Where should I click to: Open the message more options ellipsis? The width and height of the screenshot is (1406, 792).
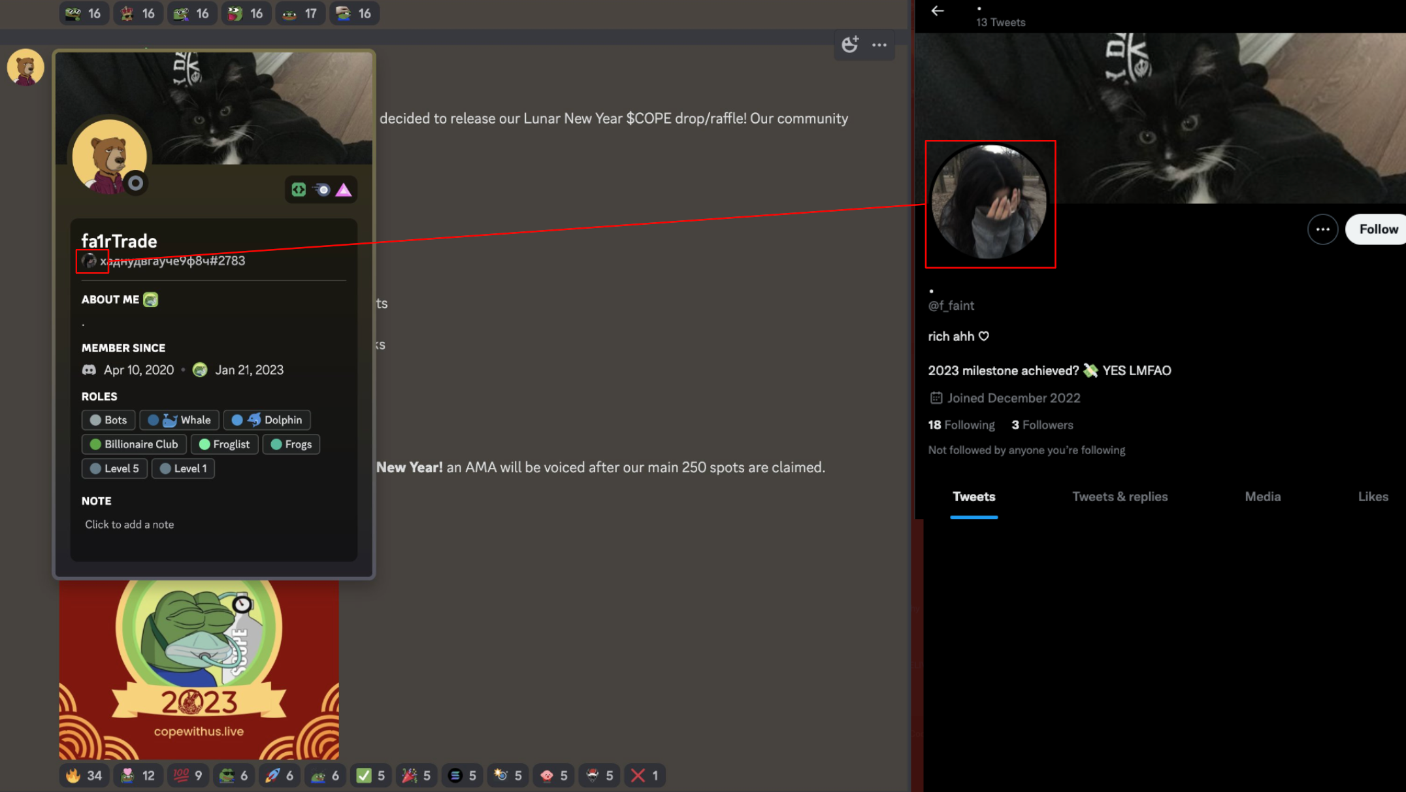point(879,44)
